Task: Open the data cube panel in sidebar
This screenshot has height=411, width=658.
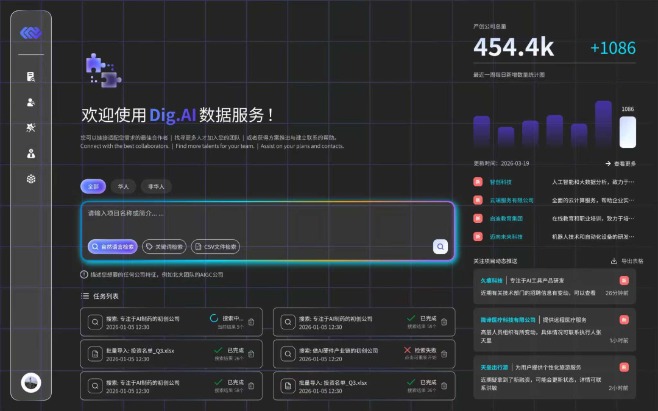Action: coord(30,178)
